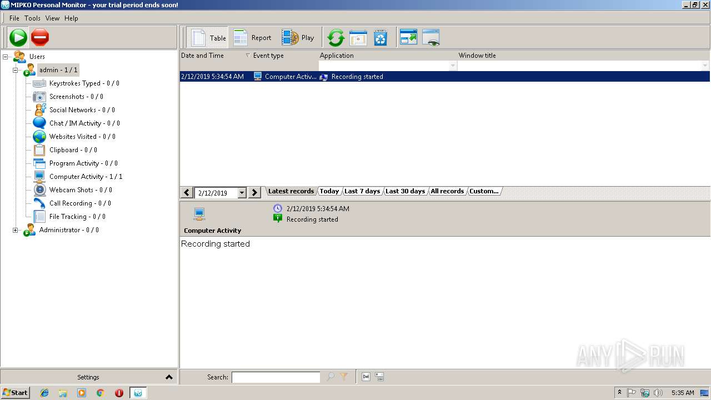Open the Tools menu

click(32, 18)
